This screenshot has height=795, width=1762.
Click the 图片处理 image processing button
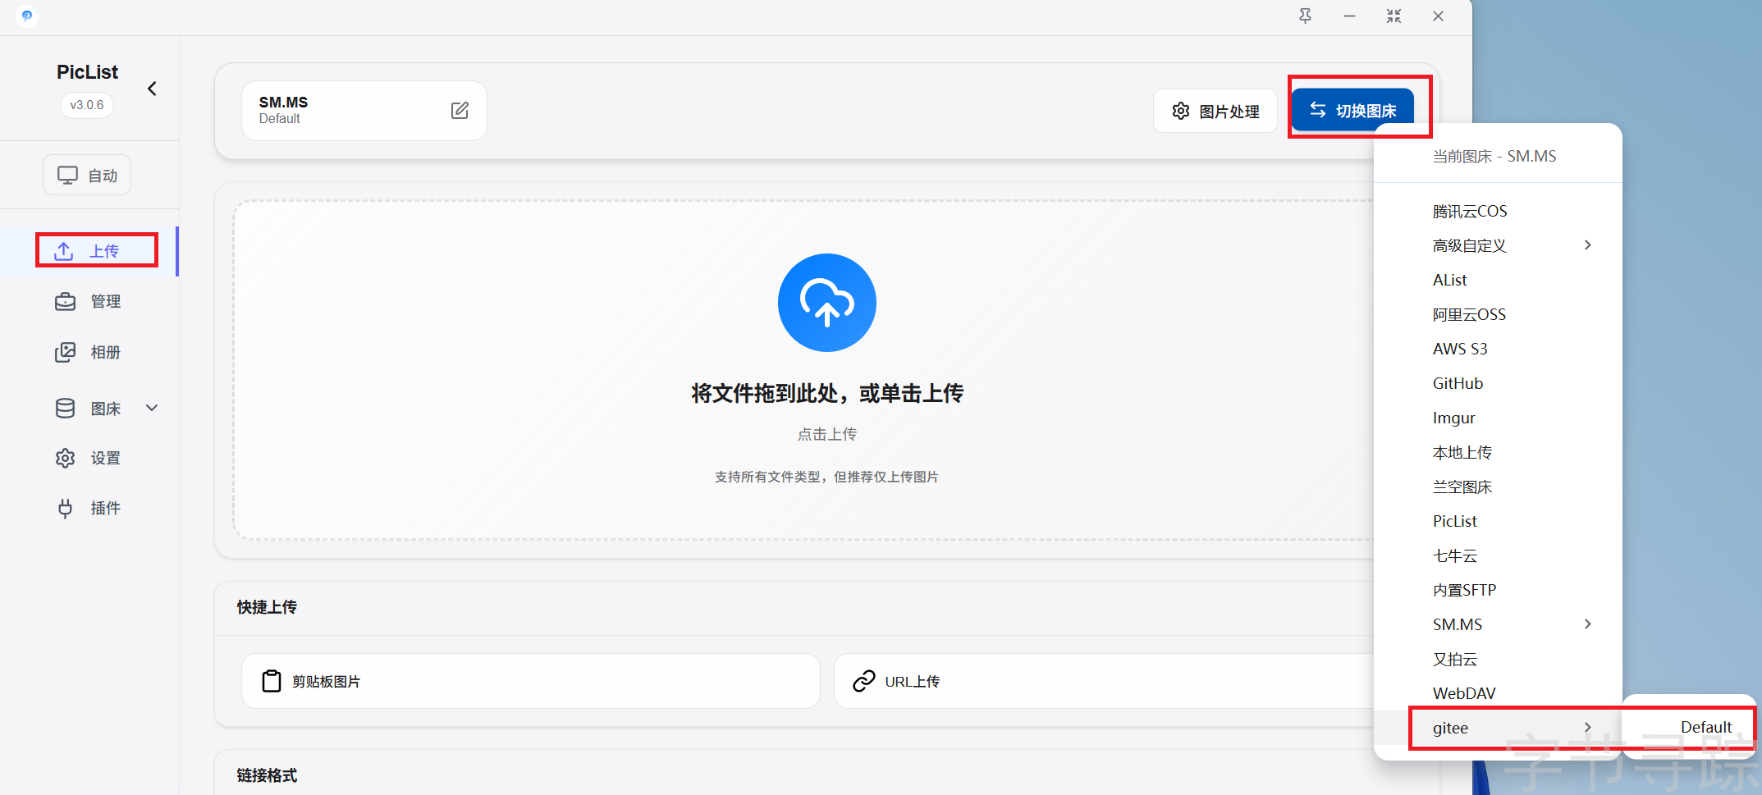click(x=1215, y=111)
